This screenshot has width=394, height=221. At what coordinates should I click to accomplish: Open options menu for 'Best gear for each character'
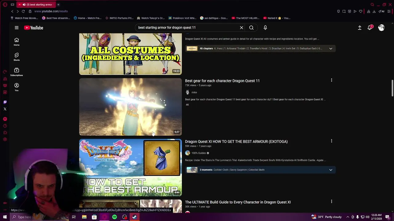point(332,80)
